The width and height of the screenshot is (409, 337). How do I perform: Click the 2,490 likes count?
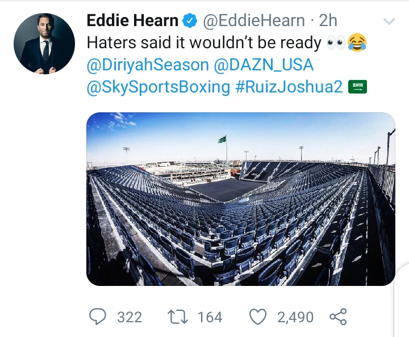pos(295,317)
